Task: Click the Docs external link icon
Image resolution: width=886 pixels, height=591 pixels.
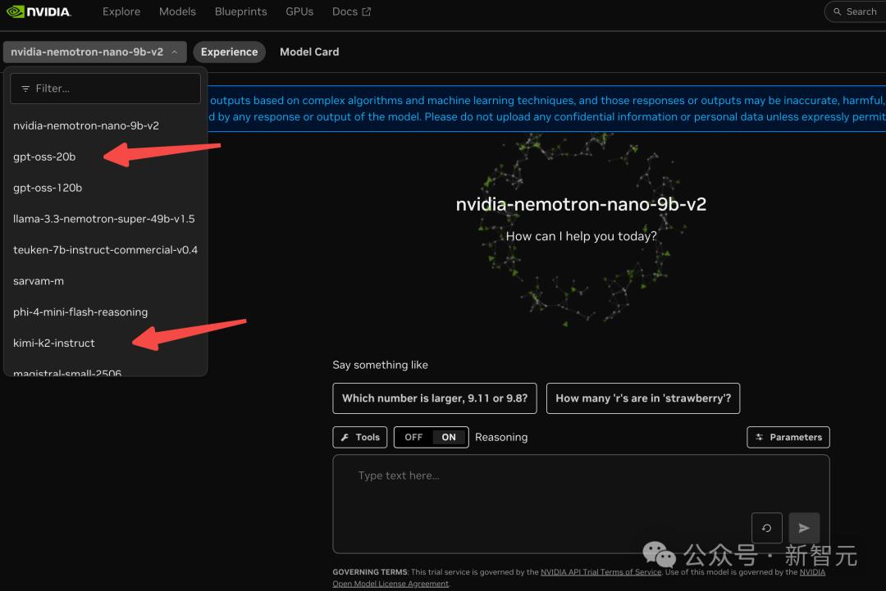Action: 366,11
